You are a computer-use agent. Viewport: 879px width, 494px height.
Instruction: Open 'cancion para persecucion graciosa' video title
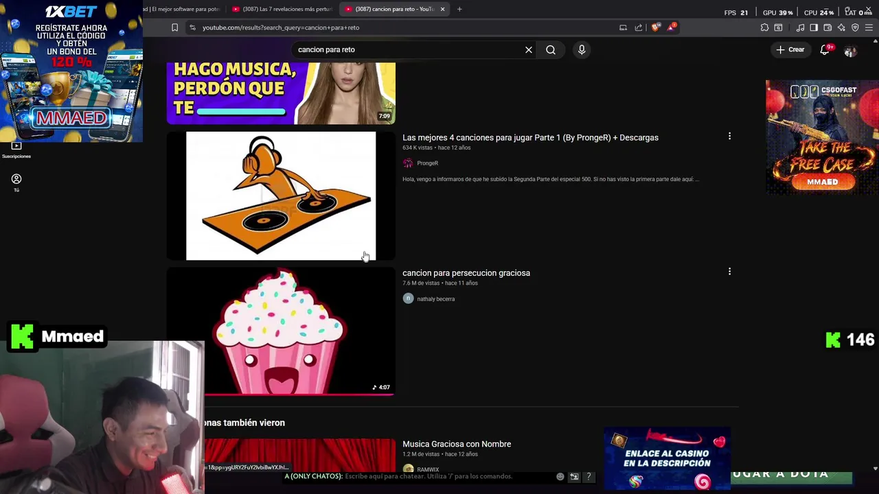click(x=466, y=273)
